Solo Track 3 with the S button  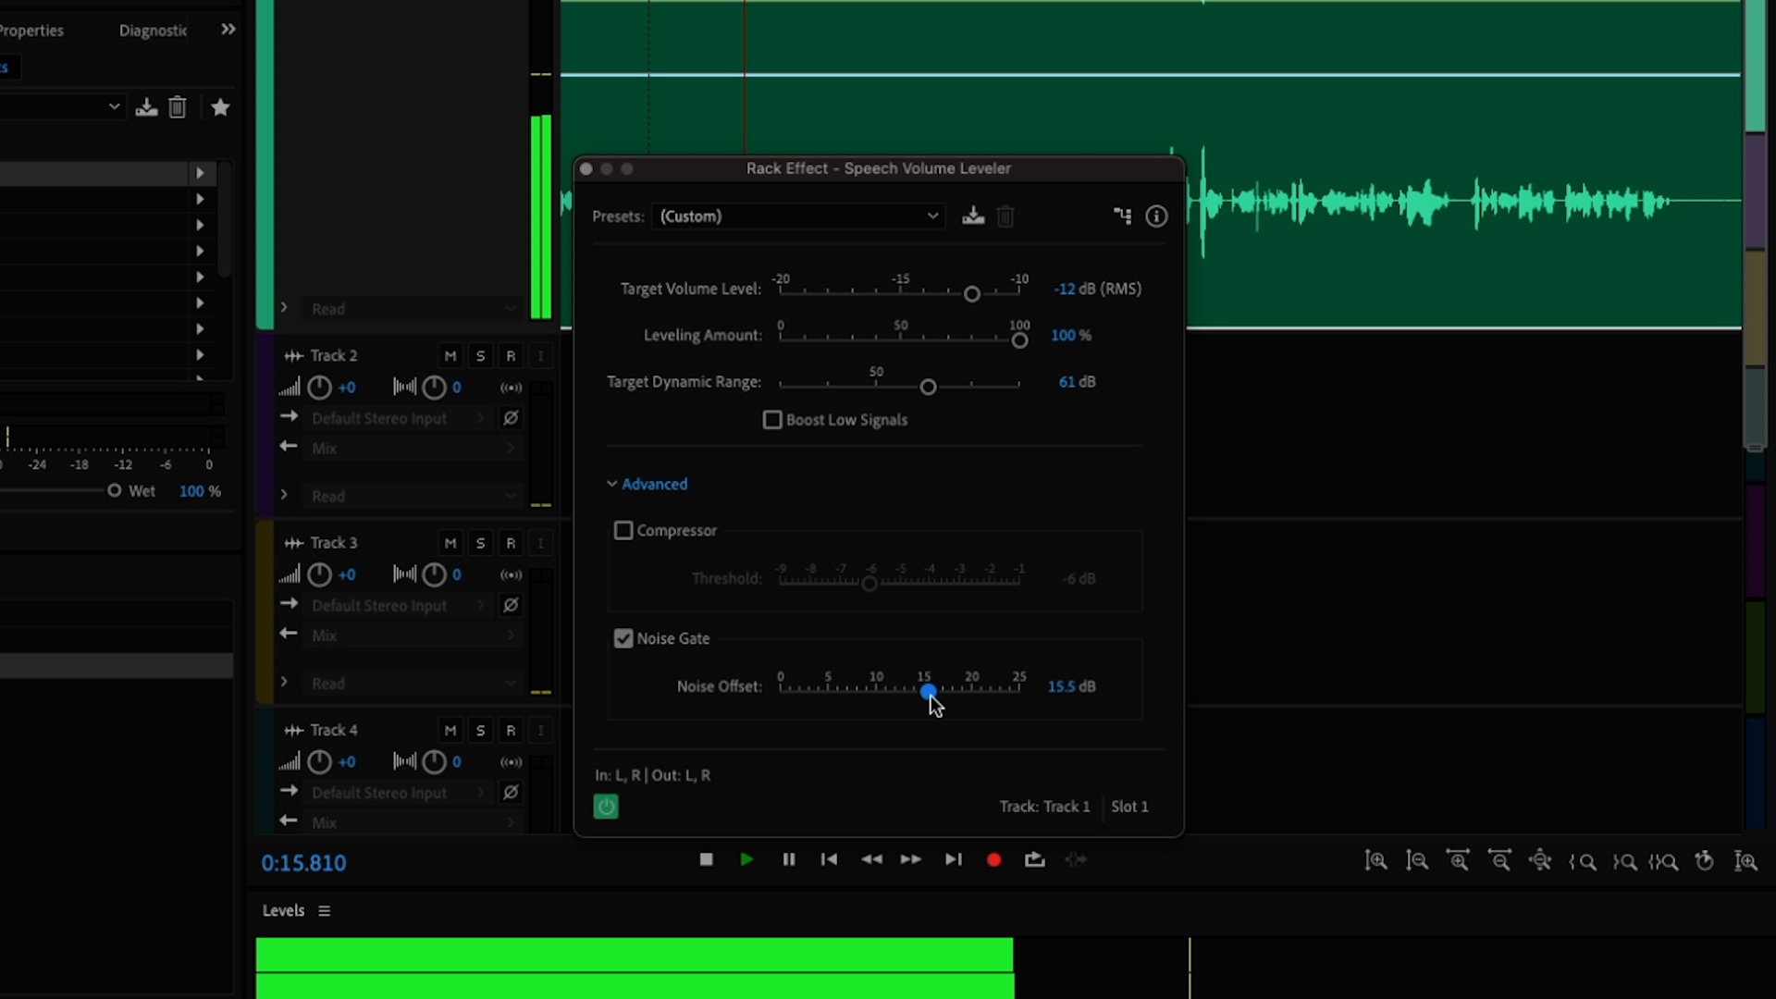(480, 543)
